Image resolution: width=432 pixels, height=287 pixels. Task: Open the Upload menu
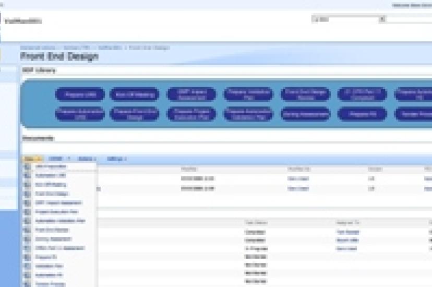pos(55,159)
